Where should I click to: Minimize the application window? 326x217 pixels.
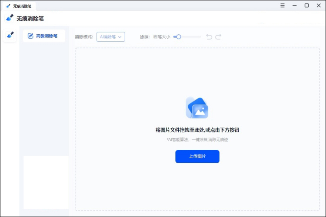294,5
